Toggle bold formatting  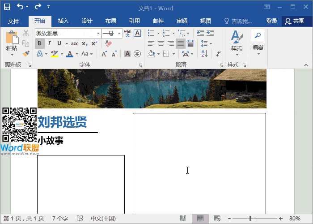coord(39,43)
